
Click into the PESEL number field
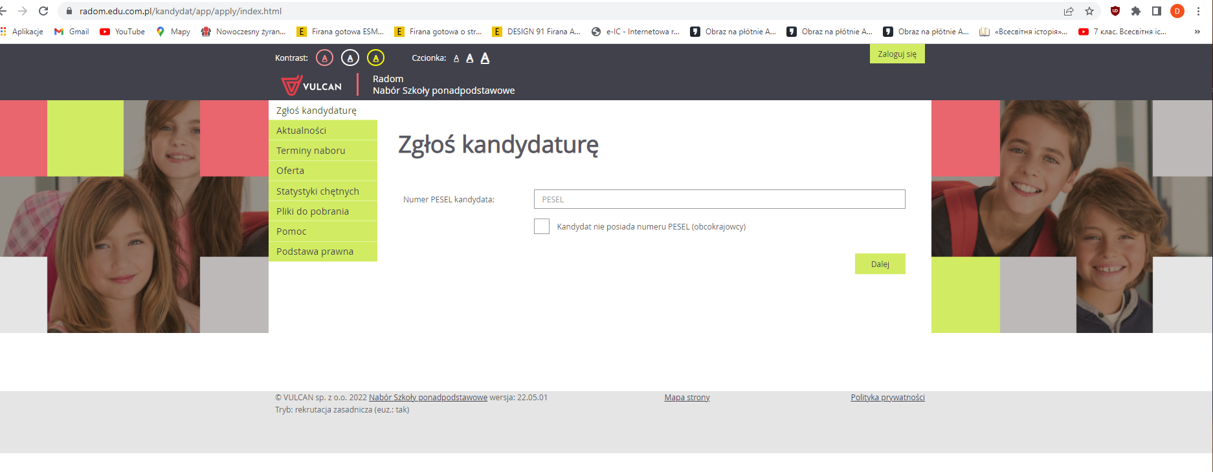(x=719, y=199)
